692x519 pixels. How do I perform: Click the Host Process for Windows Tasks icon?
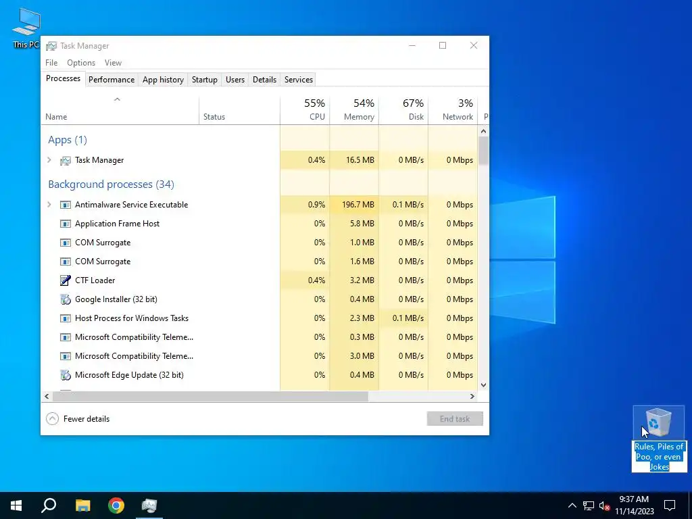pyautogui.click(x=66, y=318)
